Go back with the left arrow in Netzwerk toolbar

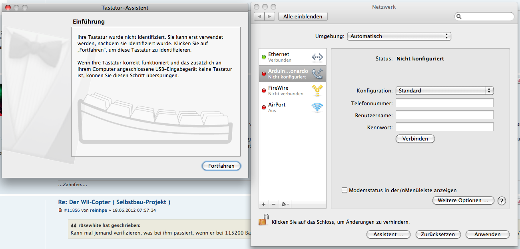259,16
